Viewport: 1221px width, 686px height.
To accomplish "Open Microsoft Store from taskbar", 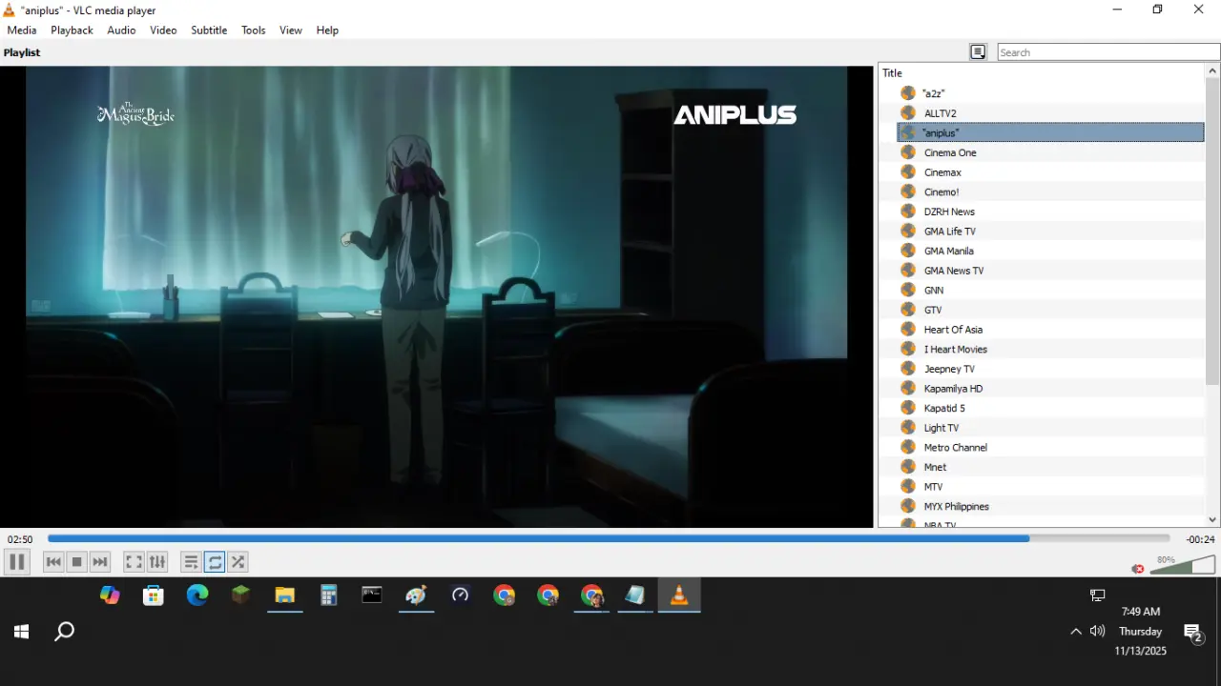I will (153, 595).
